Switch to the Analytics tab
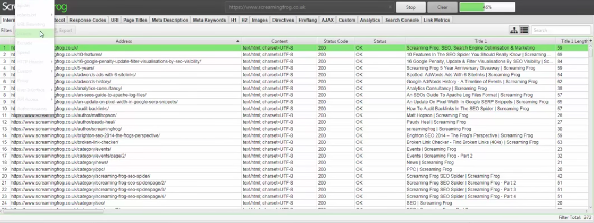The image size is (594, 223). [x=370, y=20]
